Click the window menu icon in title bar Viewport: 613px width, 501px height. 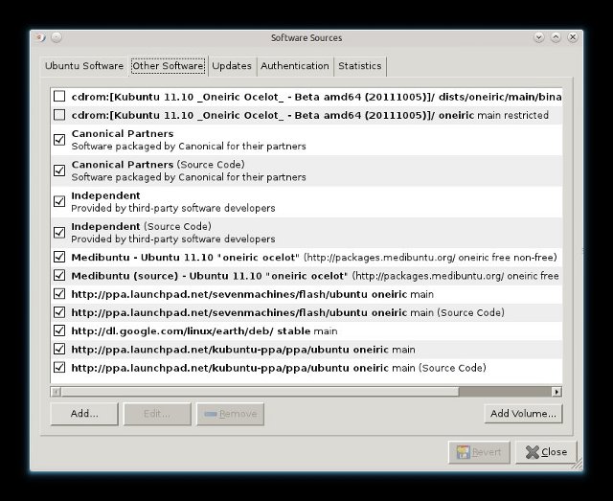(39, 37)
